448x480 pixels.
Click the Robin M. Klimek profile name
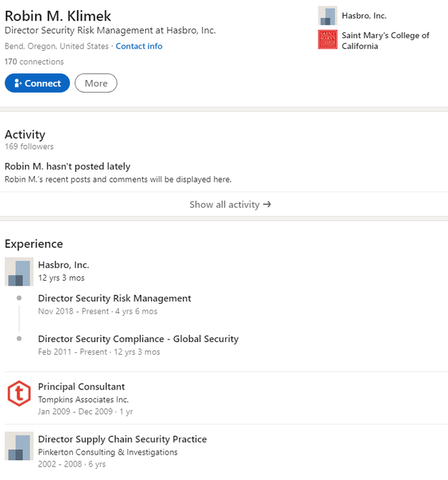(58, 16)
